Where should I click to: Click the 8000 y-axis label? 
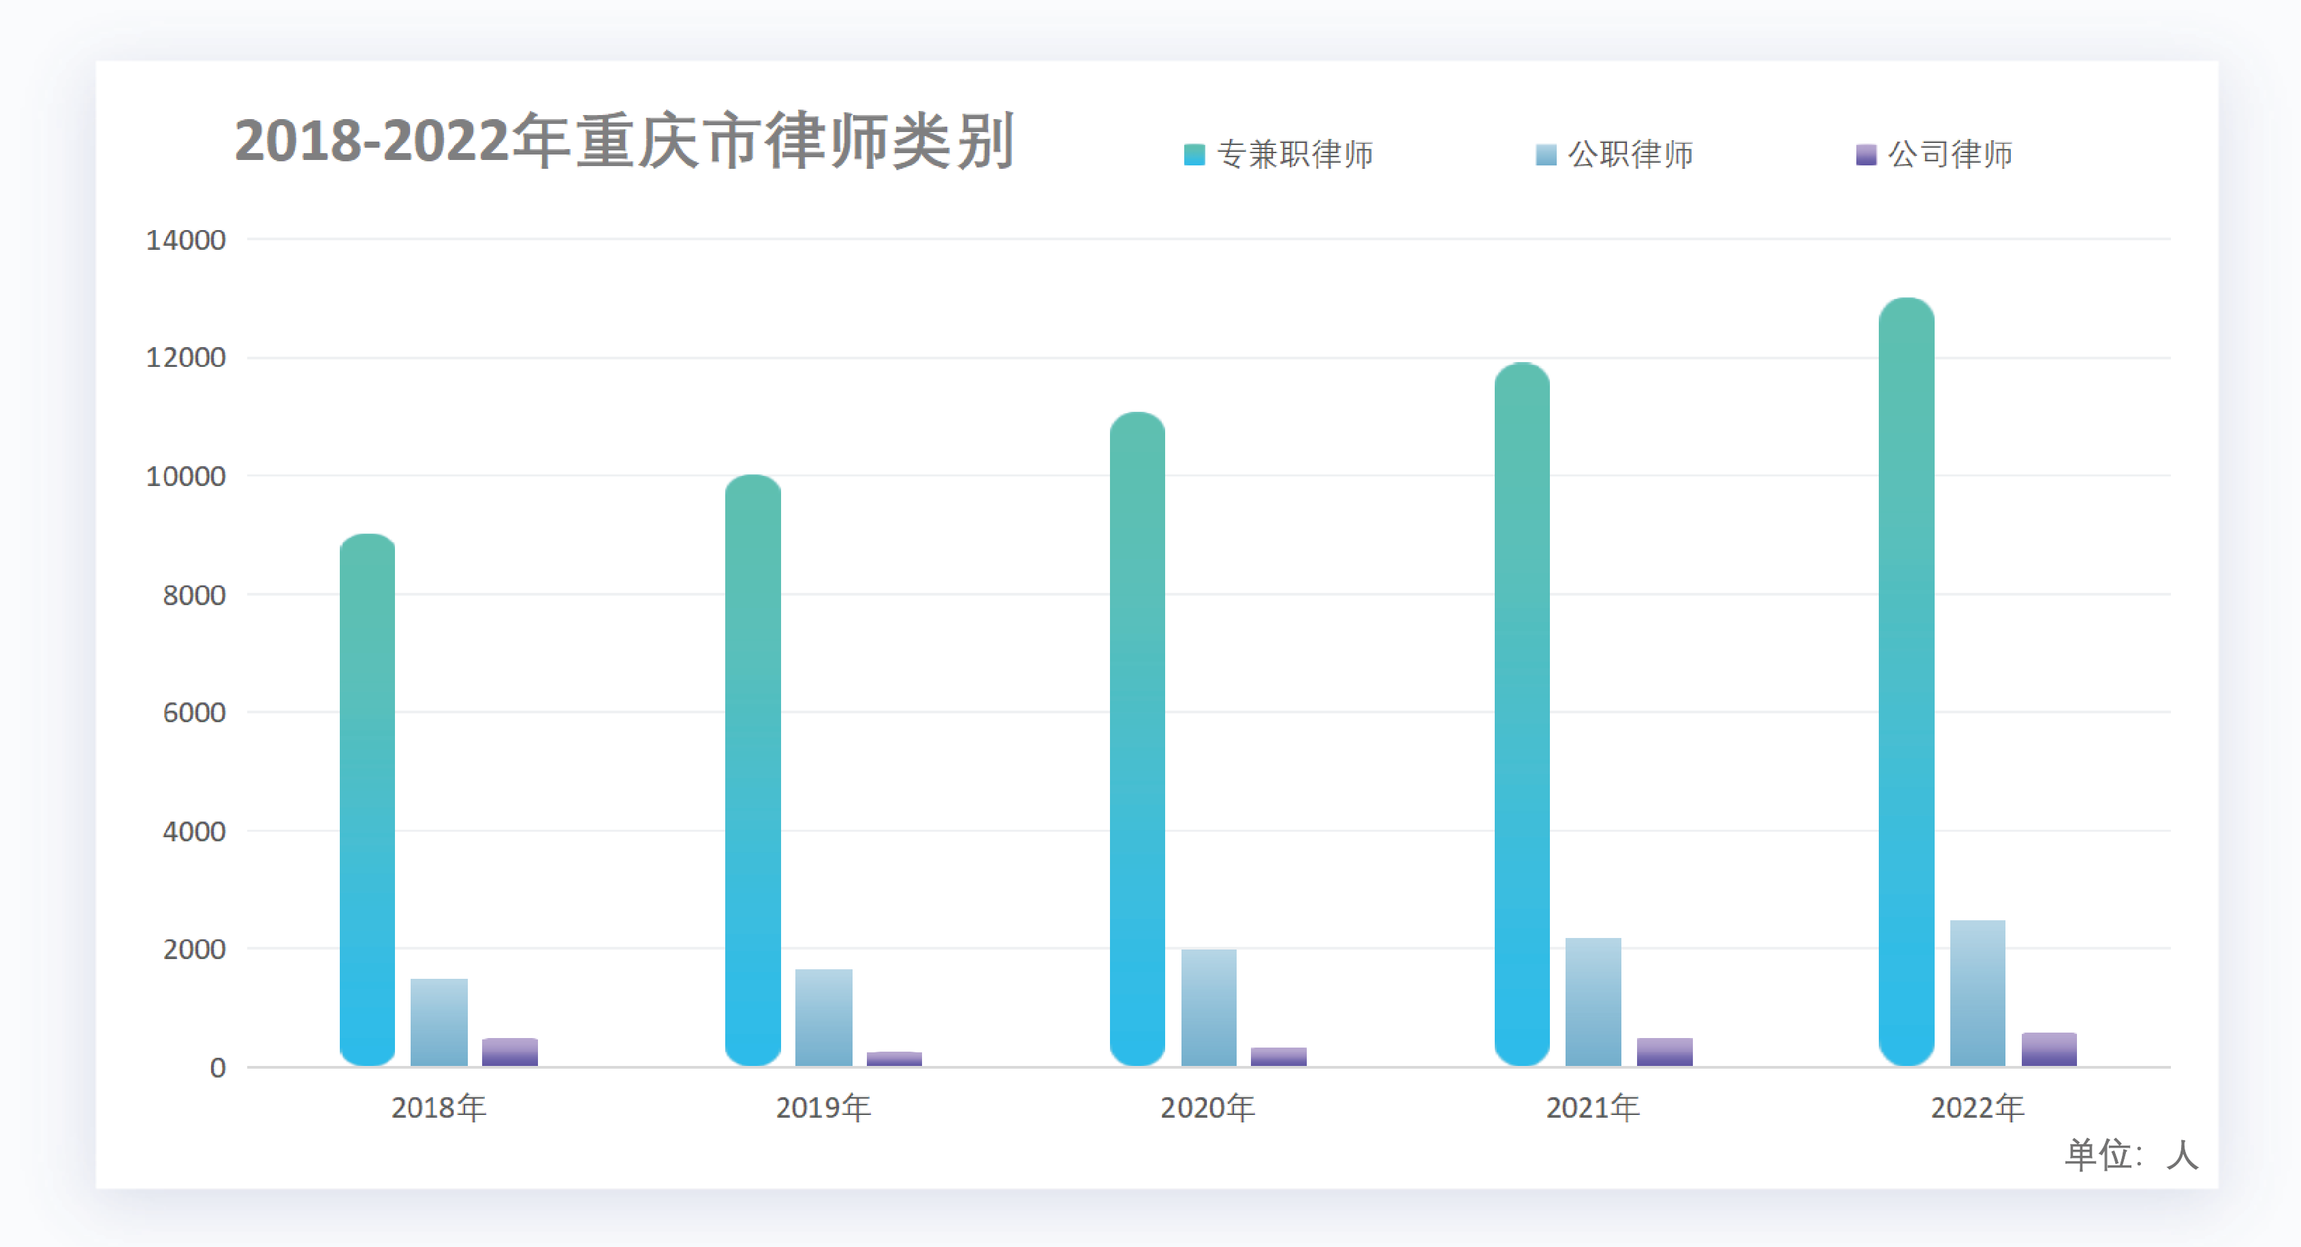tap(194, 596)
